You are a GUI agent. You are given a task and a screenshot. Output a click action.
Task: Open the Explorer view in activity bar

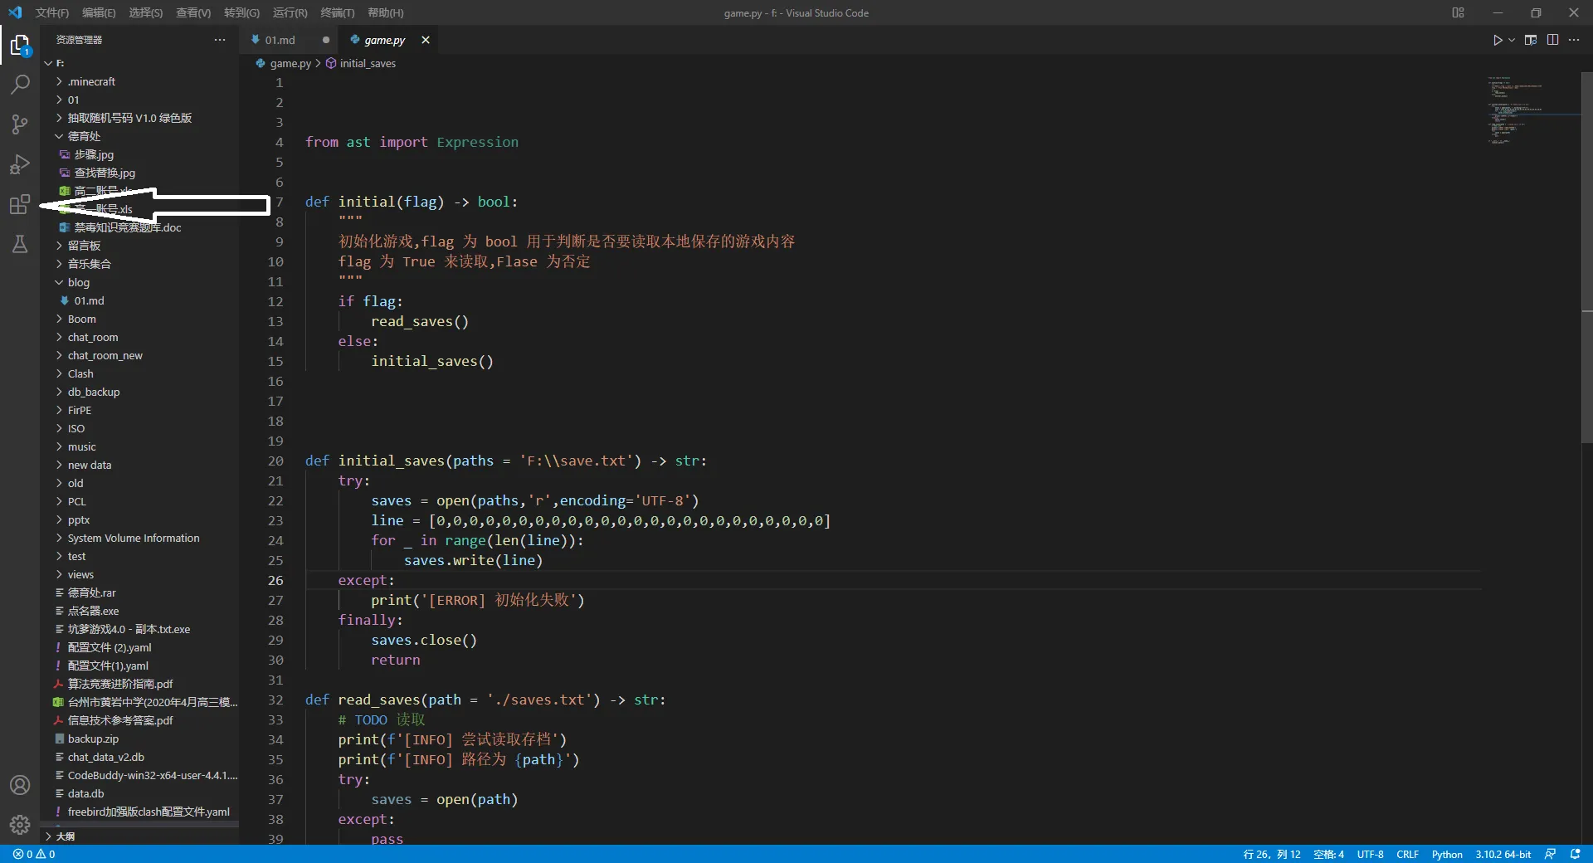pos(20,45)
